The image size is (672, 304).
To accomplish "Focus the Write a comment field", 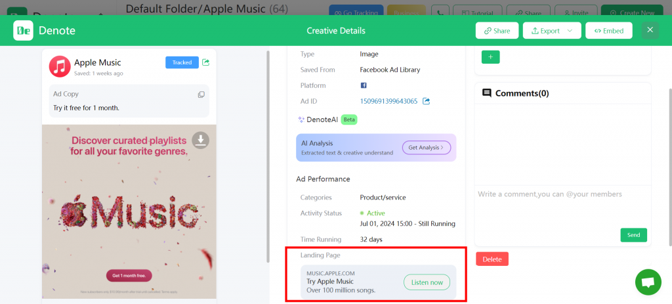I will [562, 205].
